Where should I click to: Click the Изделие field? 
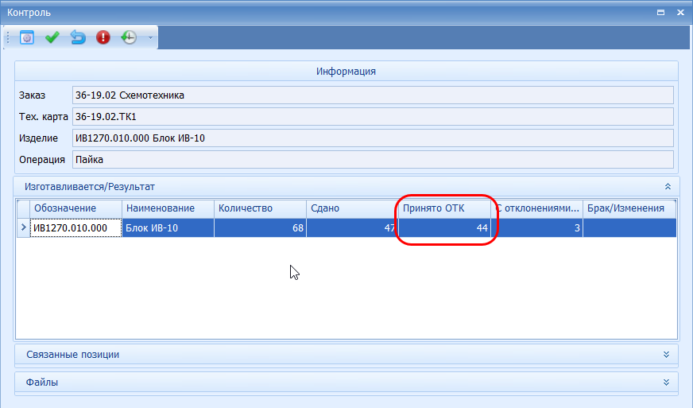(x=372, y=138)
